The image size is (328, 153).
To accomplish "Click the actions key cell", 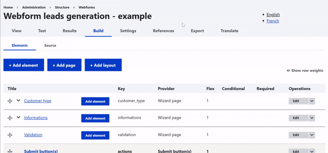I will click(x=125, y=151).
